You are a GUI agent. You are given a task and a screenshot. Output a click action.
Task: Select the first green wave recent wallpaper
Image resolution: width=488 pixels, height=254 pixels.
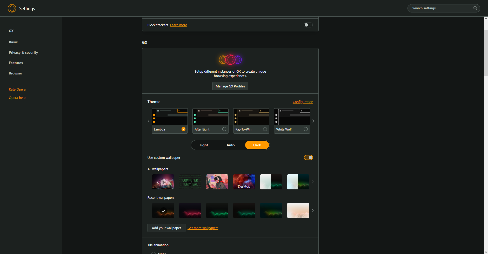[x=217, y=210]
